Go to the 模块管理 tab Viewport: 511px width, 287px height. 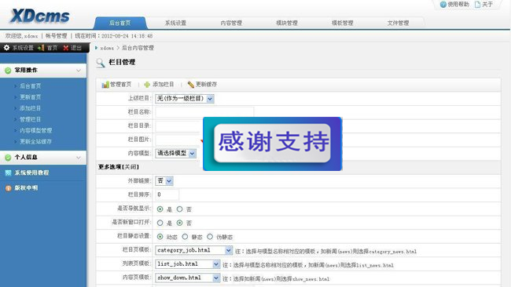[287, 23]
